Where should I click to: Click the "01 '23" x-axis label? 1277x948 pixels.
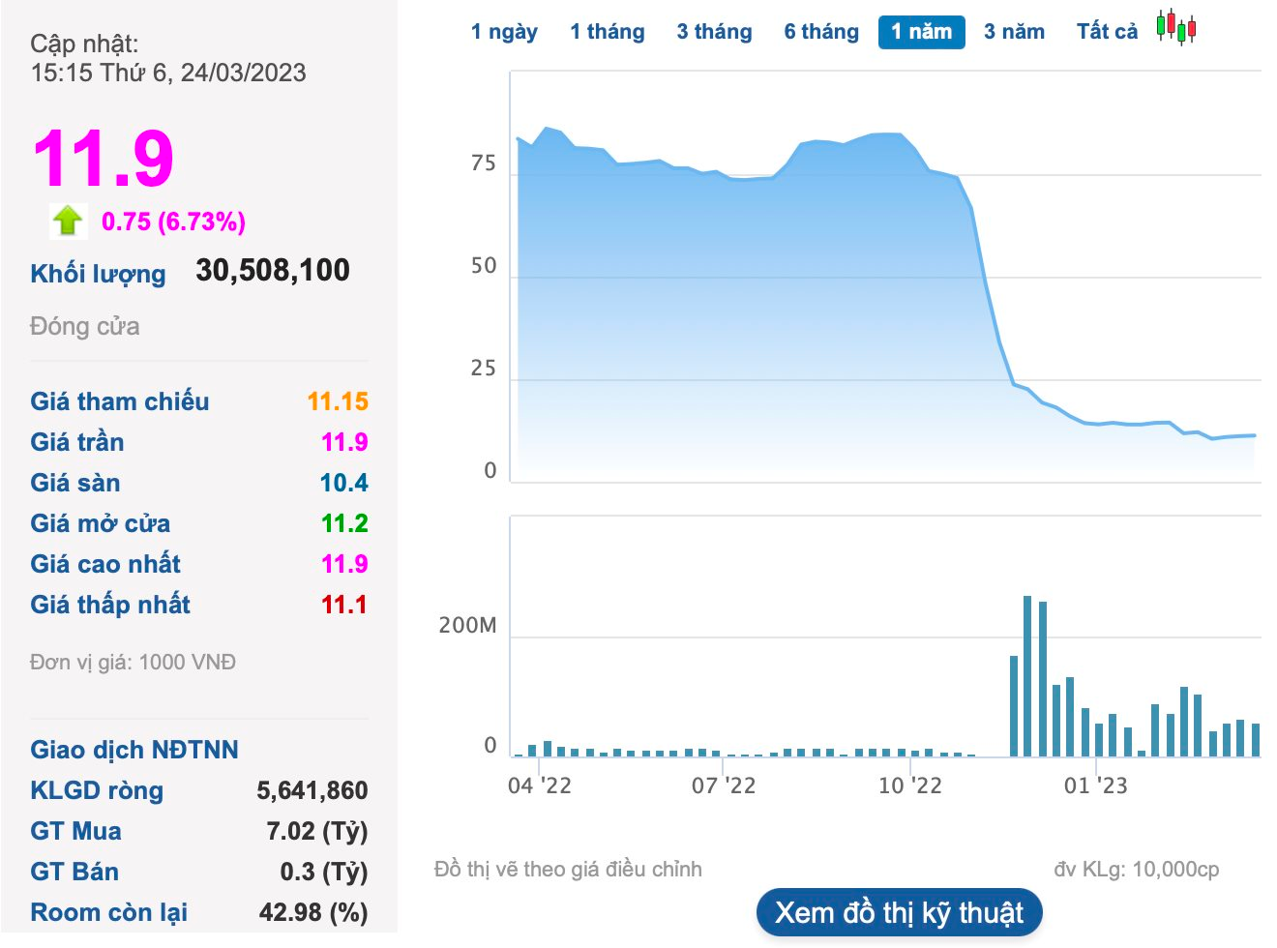point(1096,785)
